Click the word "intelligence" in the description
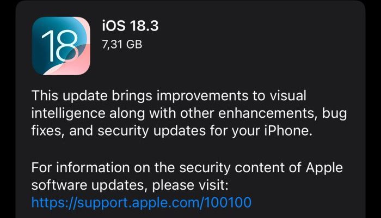The image size is (381, 218). [68, 114]
